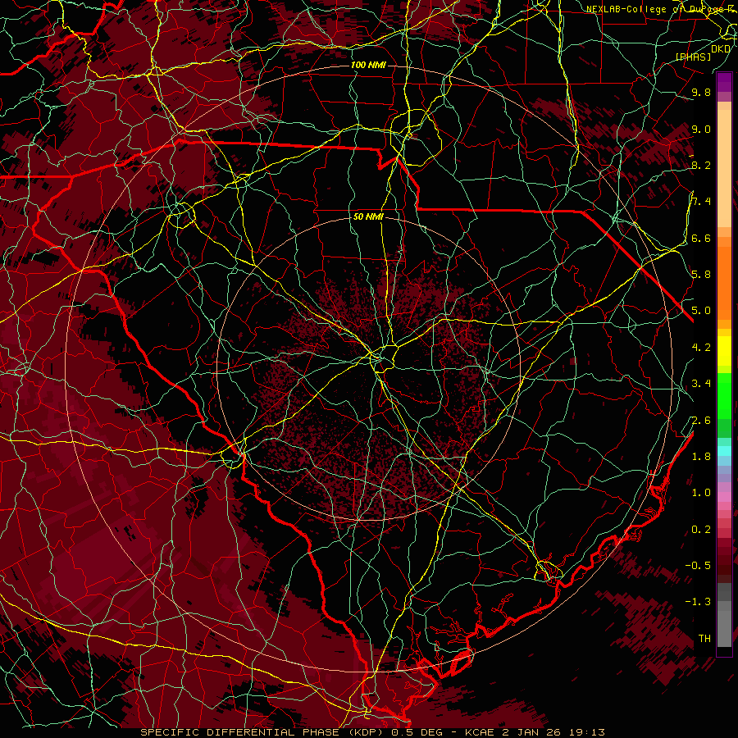Click the "9.8" scale value
This screenshot has width=738, height=738.
701,92
